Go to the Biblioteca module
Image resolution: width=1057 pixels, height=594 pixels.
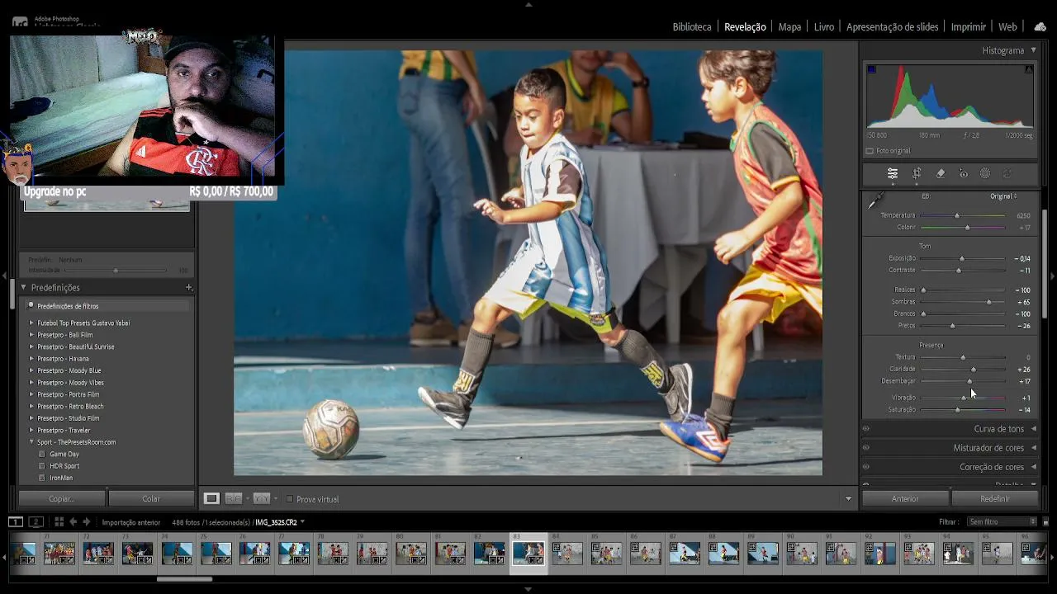692,27
